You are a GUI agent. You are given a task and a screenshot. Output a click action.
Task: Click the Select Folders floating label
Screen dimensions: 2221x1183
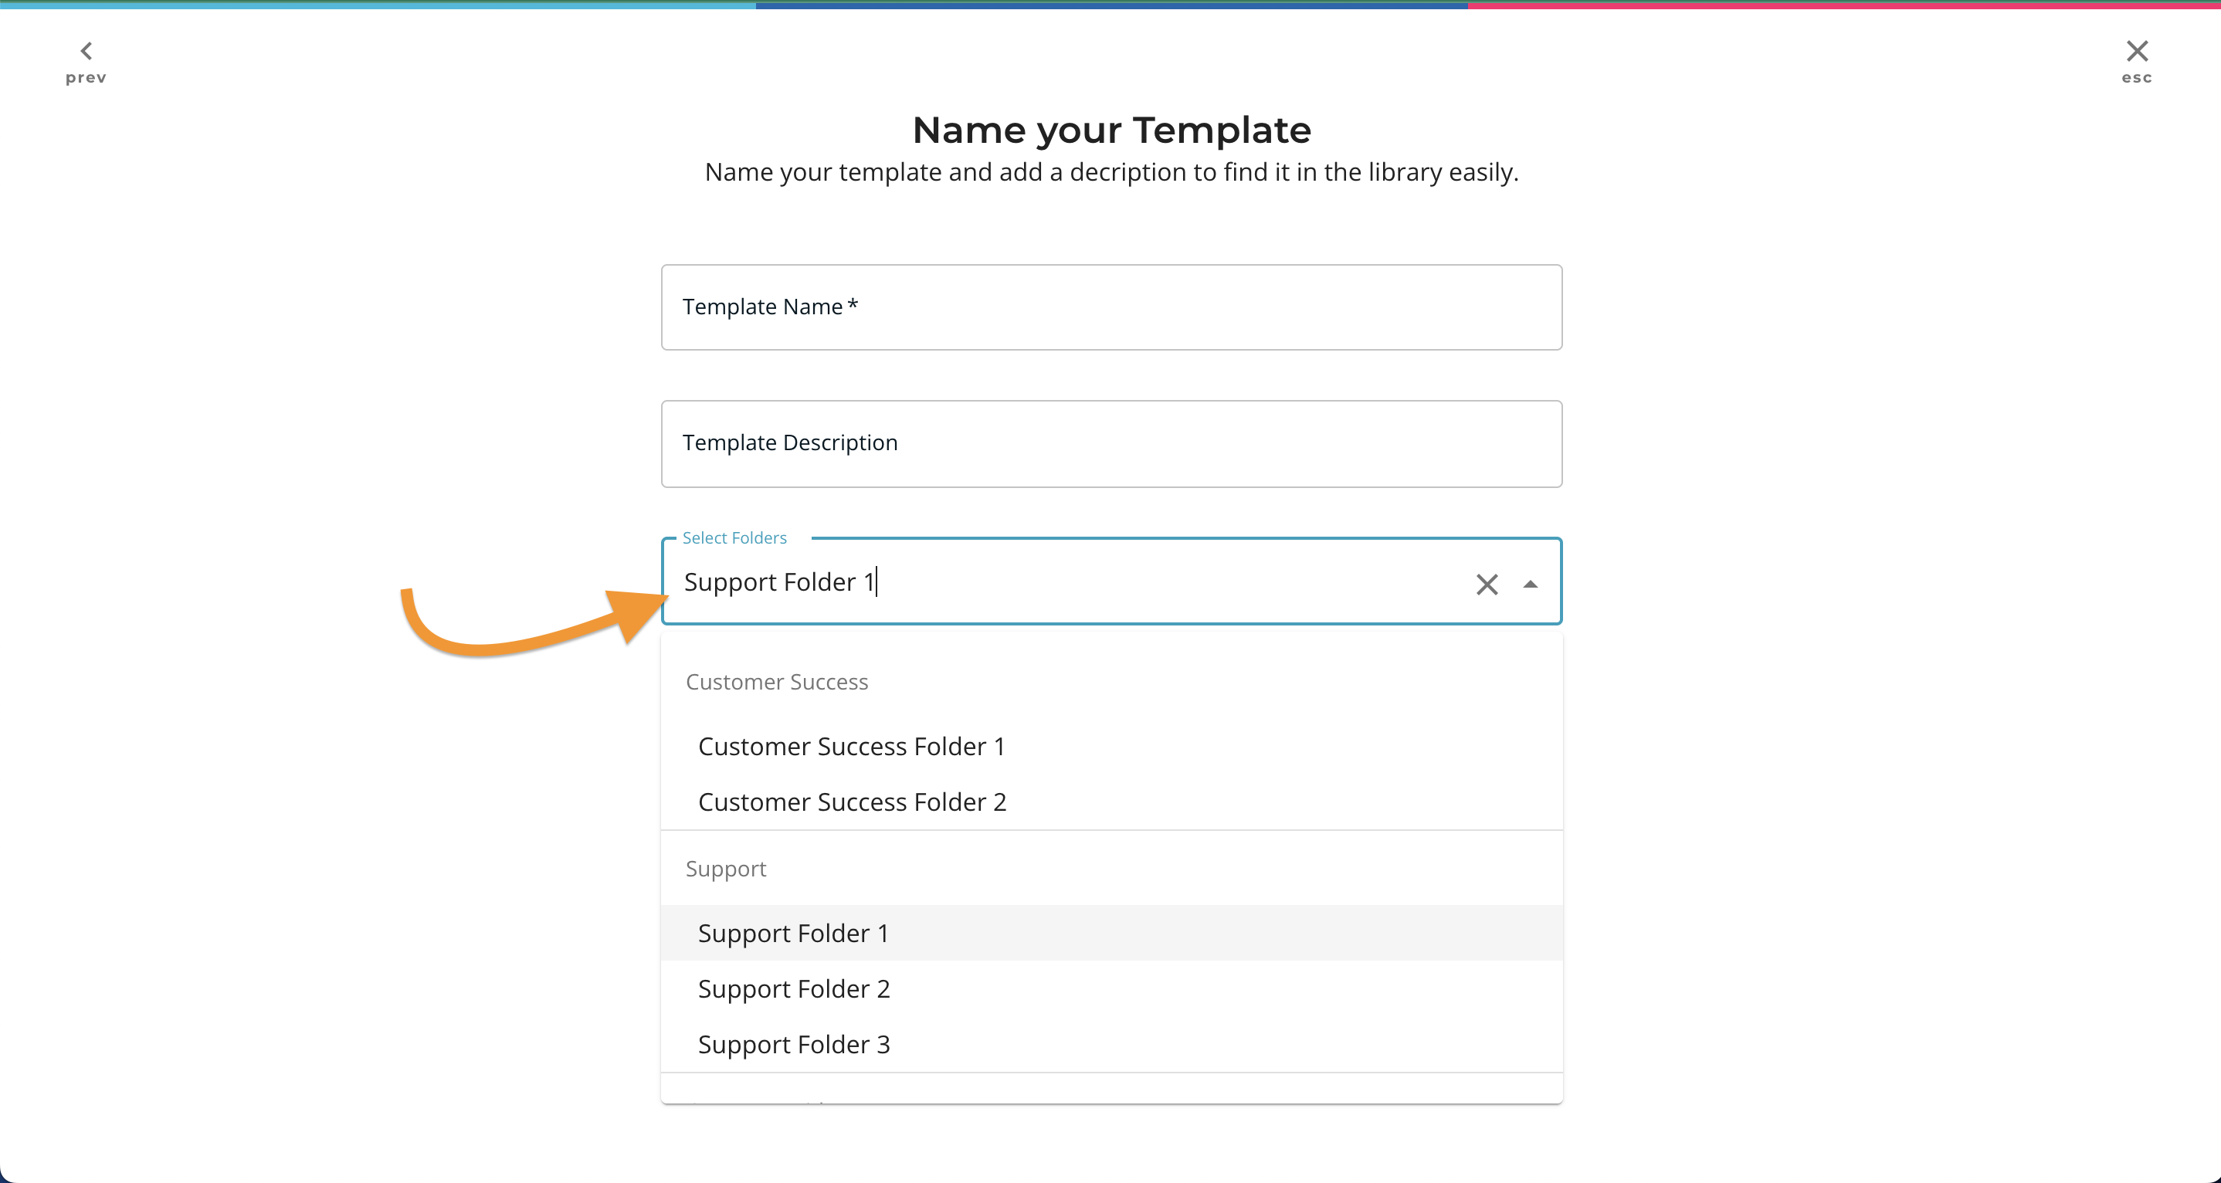point(734,538)
